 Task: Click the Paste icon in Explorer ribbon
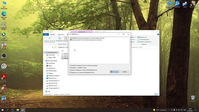66,38
